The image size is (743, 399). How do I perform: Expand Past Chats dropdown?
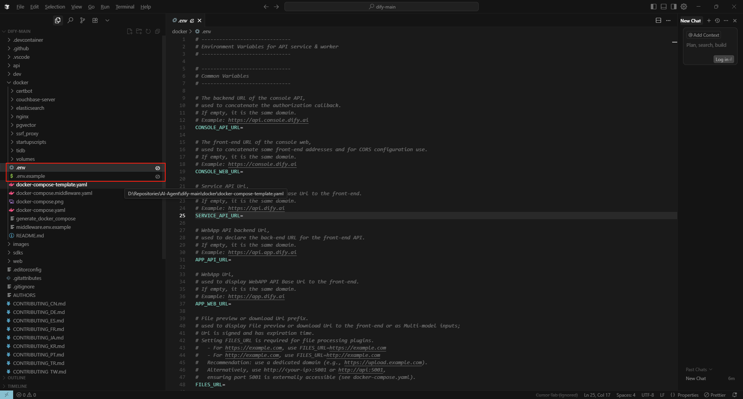click(699, 369)
